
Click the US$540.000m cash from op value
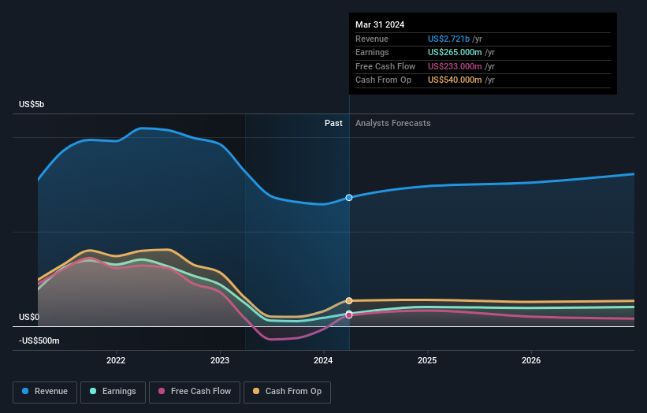coord(455,80)
